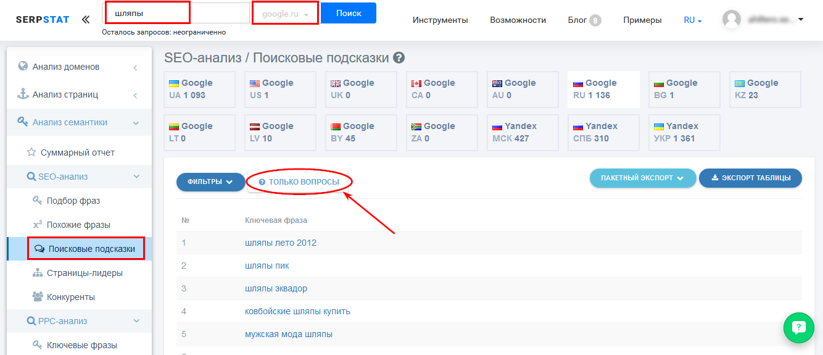
Task: Open the Инструменты menu
Action: pyautogui.click(x=440, y=20)
